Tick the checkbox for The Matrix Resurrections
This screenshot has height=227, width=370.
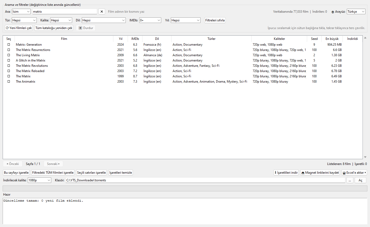pyautogui.click(x=9, y=50)
